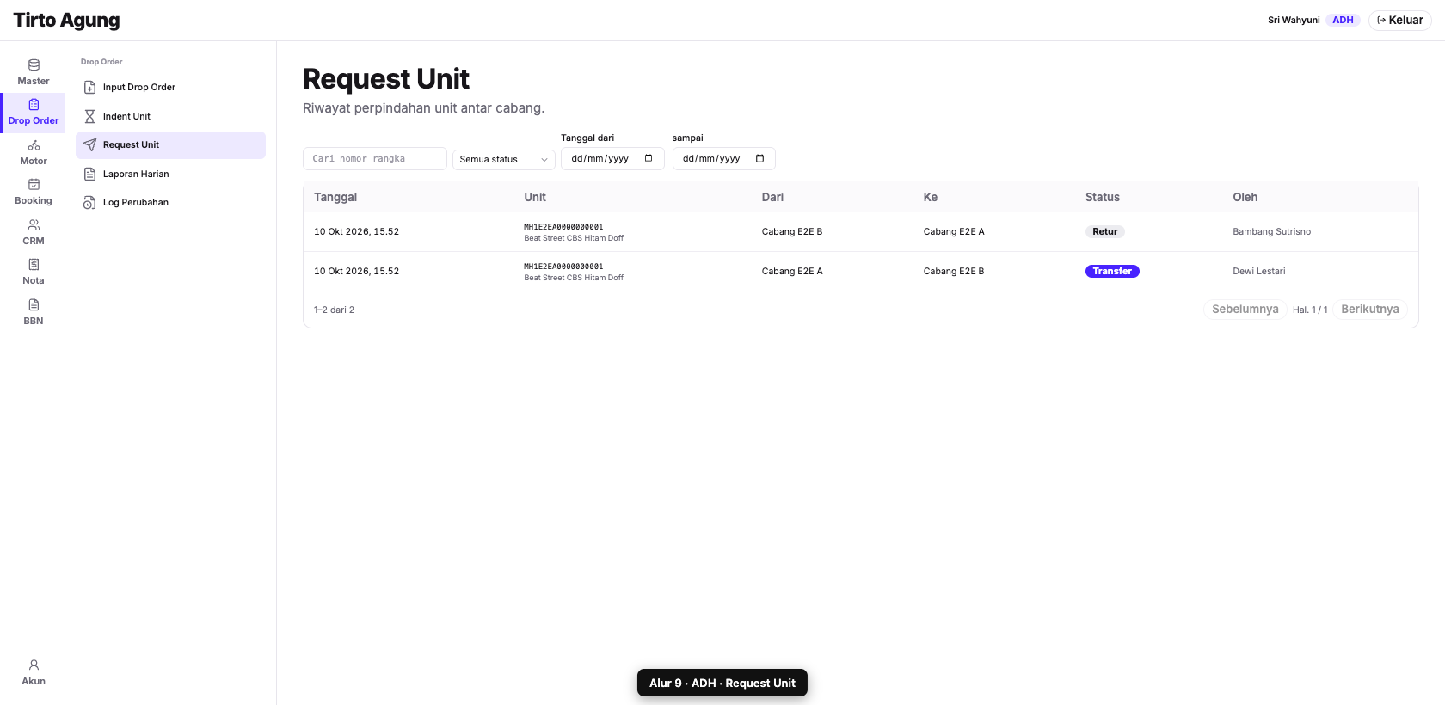Open Laporan Harian menu item

coord(170,174)
